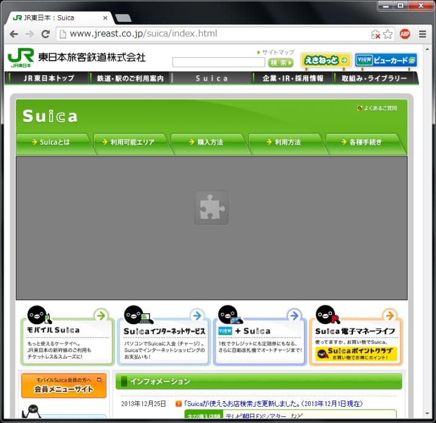The image size is (436, 423).
Task: Open the Chrome hamburger menu
Action: coord(422,35)
